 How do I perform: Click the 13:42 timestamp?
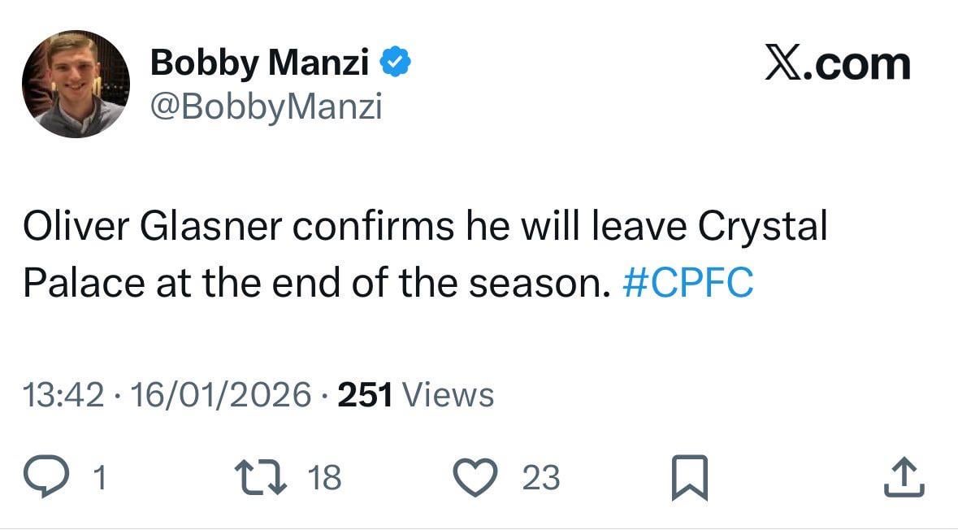pyautogui.click(x=64, y=395)
